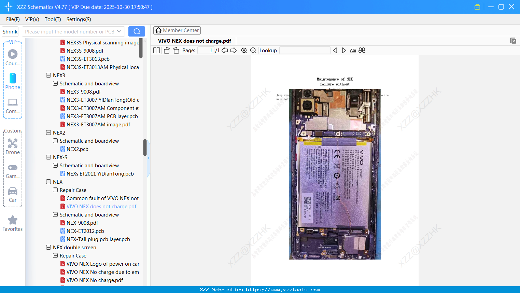Select the VIVO NEX does not charge.pdf tab
Image resolution: width=520 pixels, height=293 pixels.
(x=195, y=41)
